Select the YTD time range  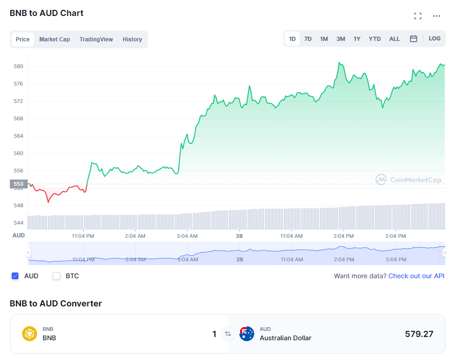tap(375, 39)
